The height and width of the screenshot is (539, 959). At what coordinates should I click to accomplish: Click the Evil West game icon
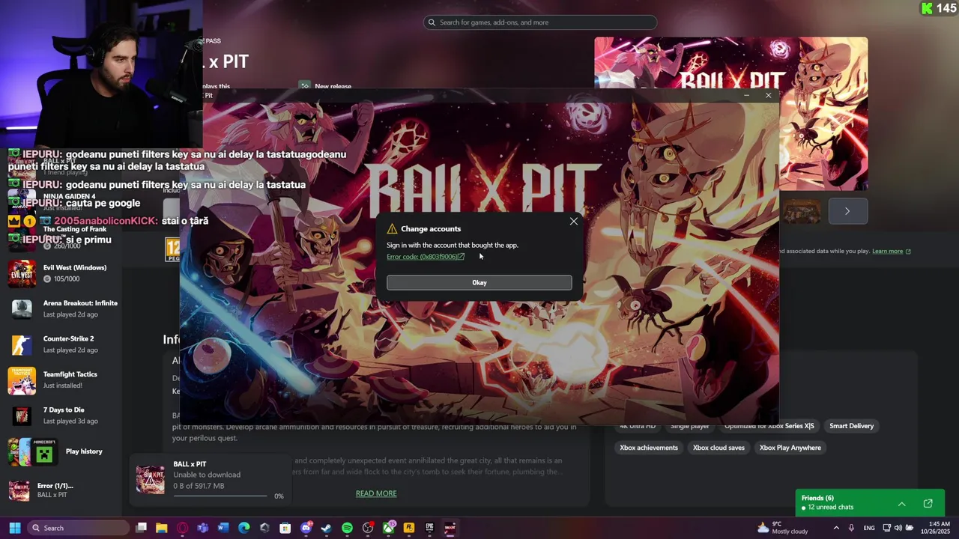22,273
